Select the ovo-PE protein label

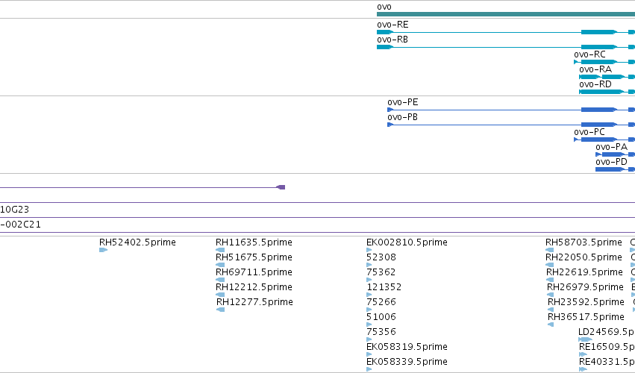[x=402, y=102]
